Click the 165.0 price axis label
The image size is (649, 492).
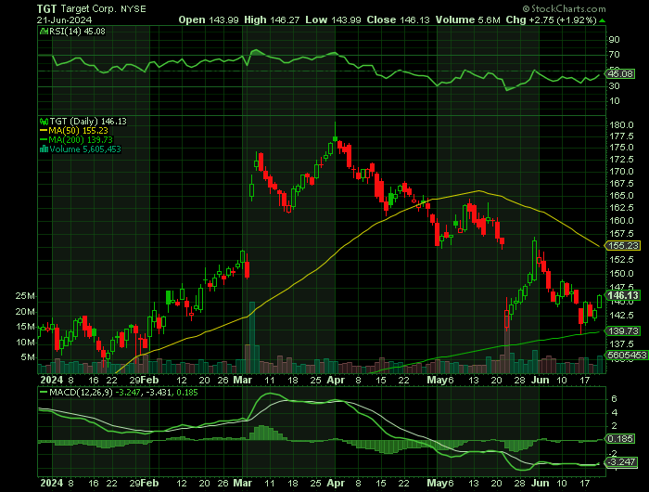622,195
